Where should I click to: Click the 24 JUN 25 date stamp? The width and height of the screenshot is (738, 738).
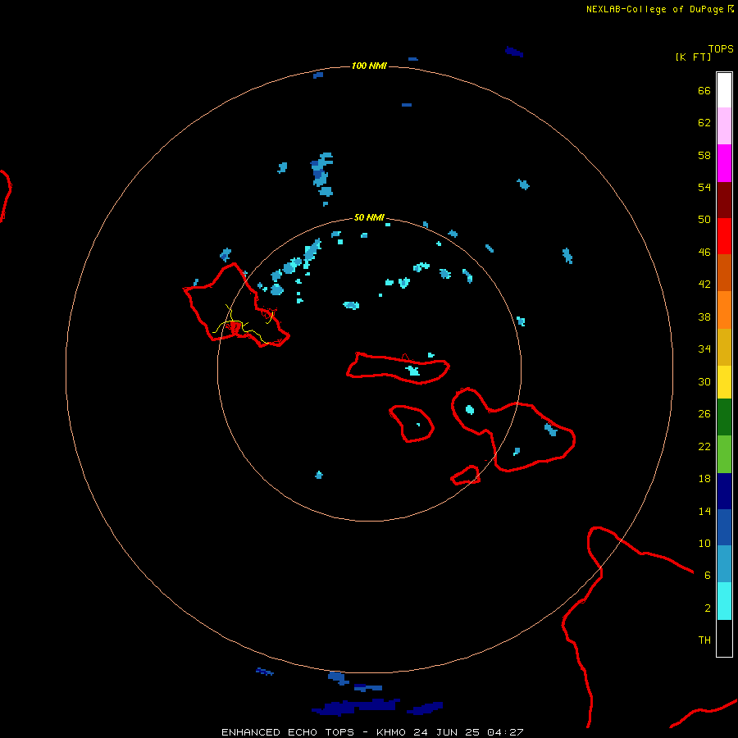[x=447, y=732]
